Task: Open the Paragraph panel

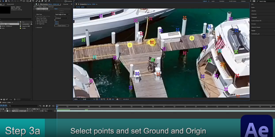Action: coord(254,18)
